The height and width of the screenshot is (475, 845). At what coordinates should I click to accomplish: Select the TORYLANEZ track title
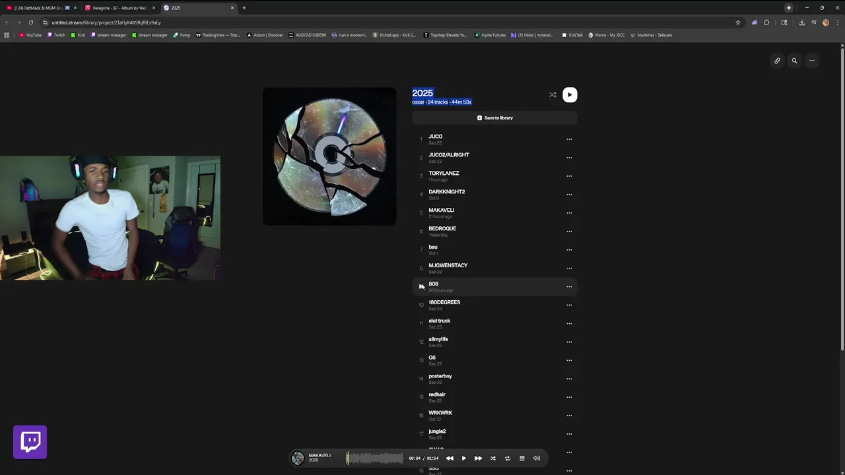point(444,174)
